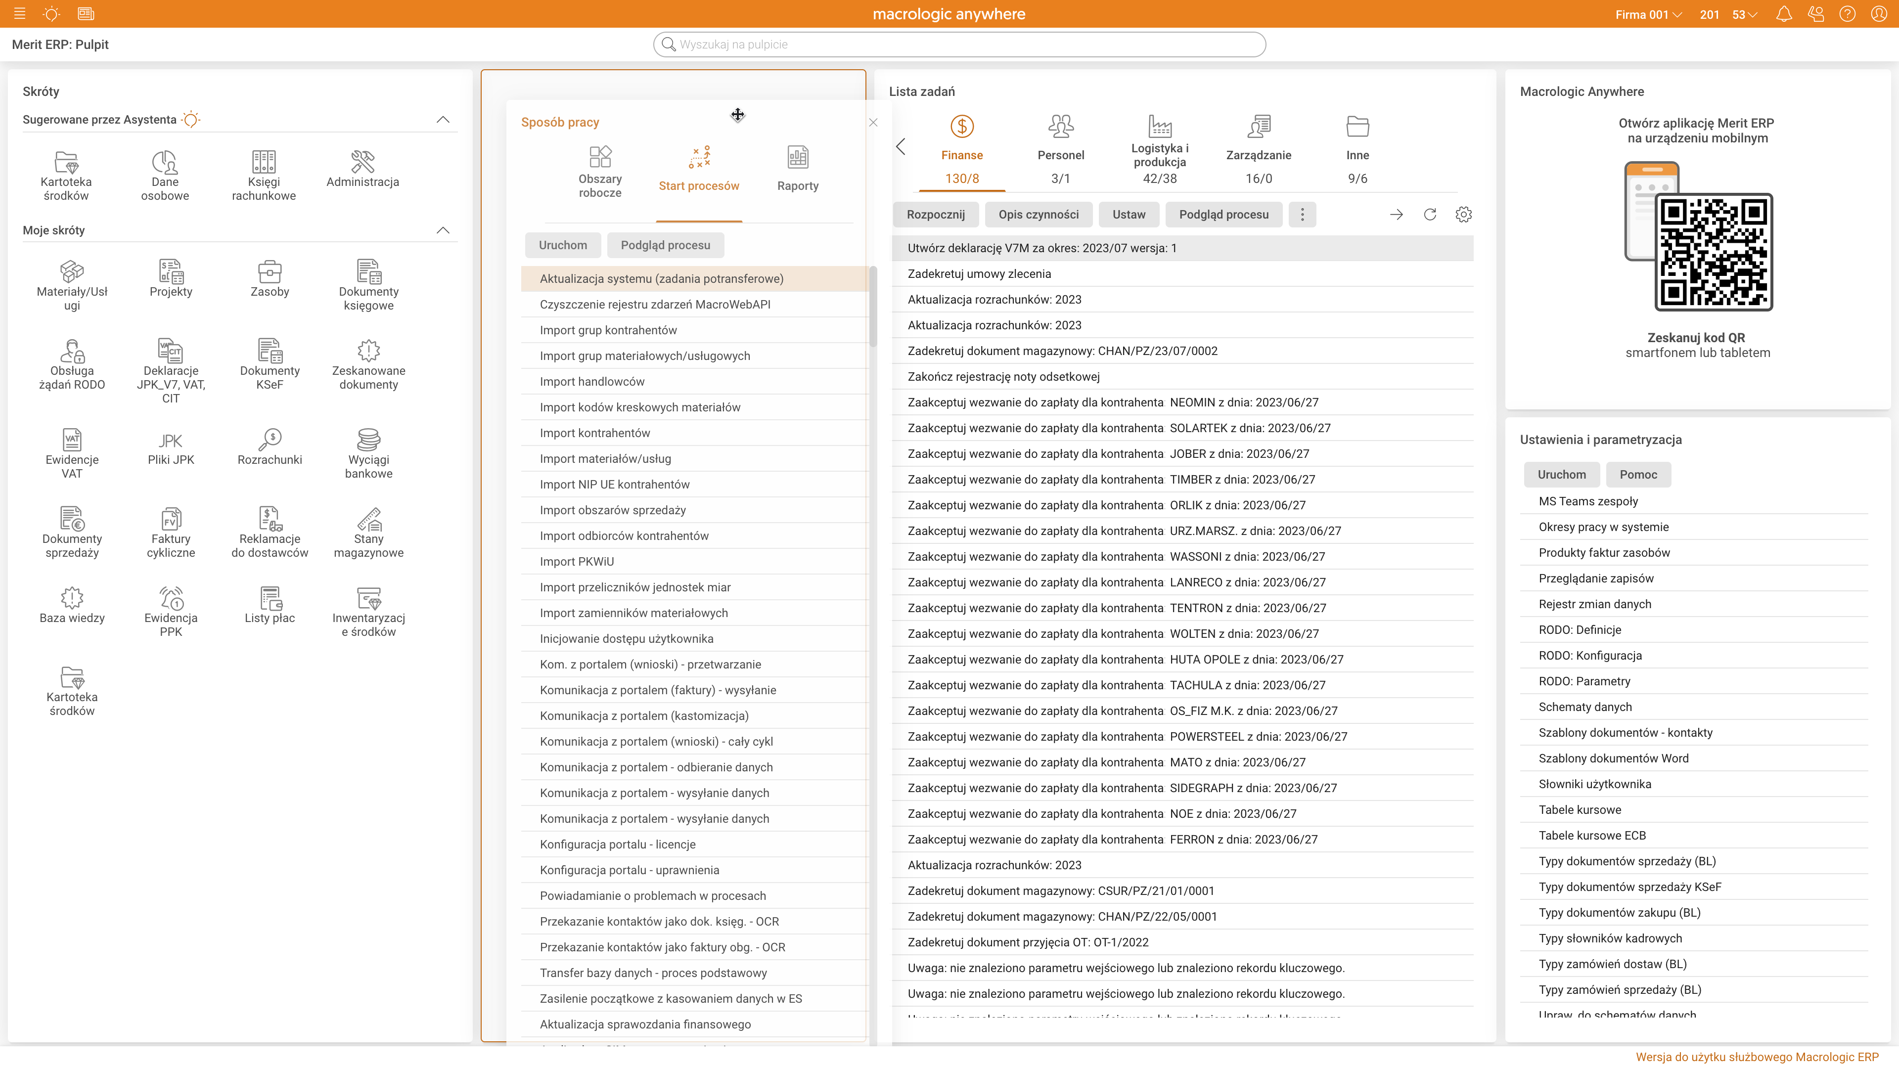Screen dimensions: 1899x1068
Task: Click the refresh icon in Lista zadań
Action: 1429,215
